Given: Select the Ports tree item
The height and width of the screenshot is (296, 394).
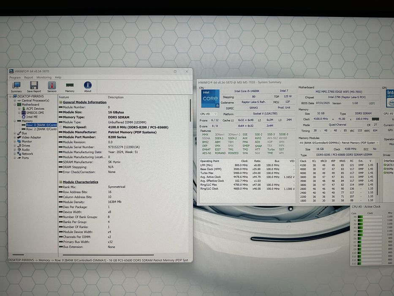Looking at the screenshot, I should pyautogui.click(x=25, y=158).
